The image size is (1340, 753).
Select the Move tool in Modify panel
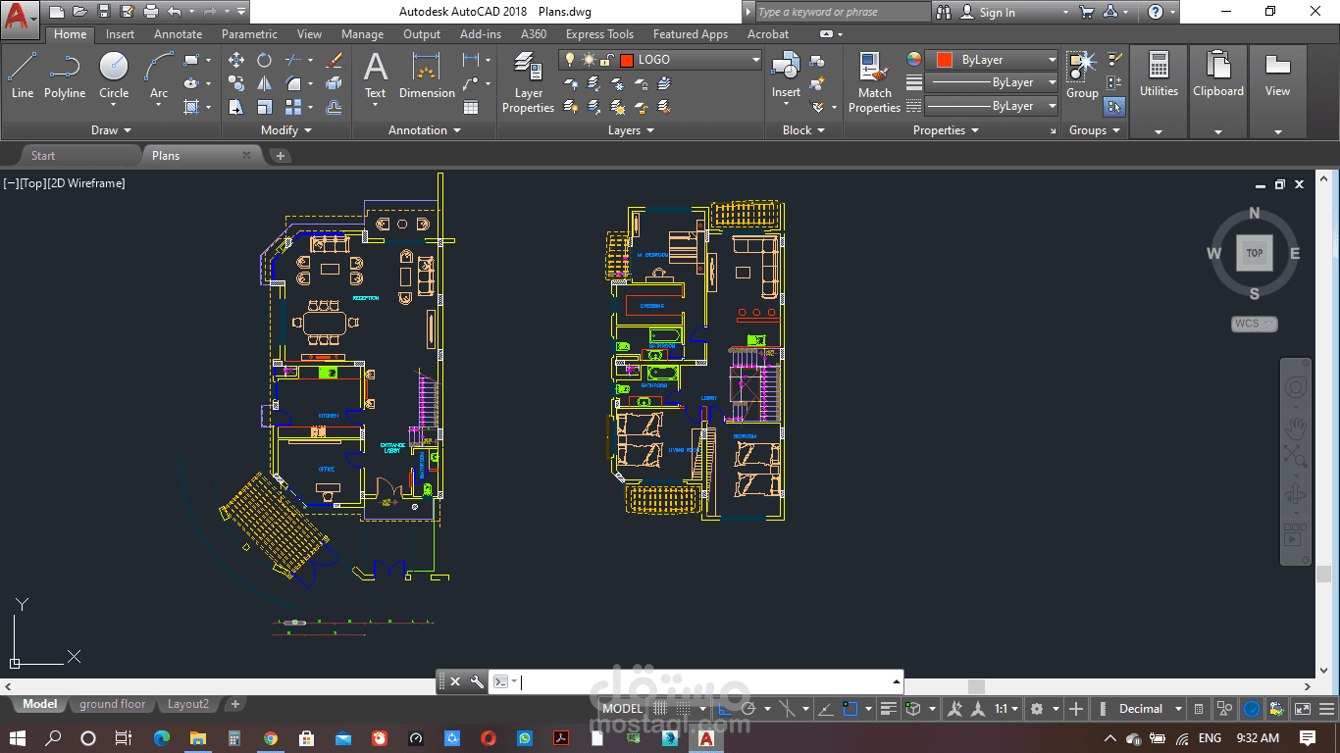point(236,61)
